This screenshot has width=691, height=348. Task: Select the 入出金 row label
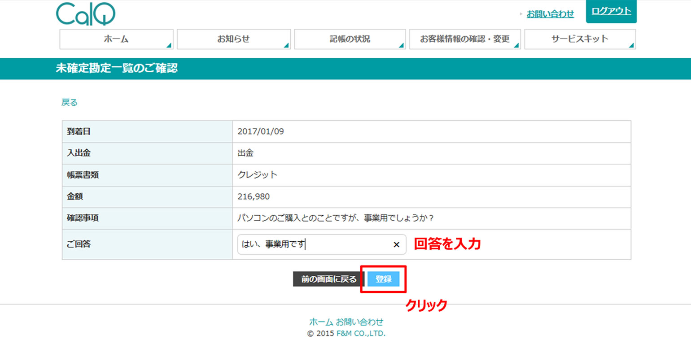click(x=79, y=153)
